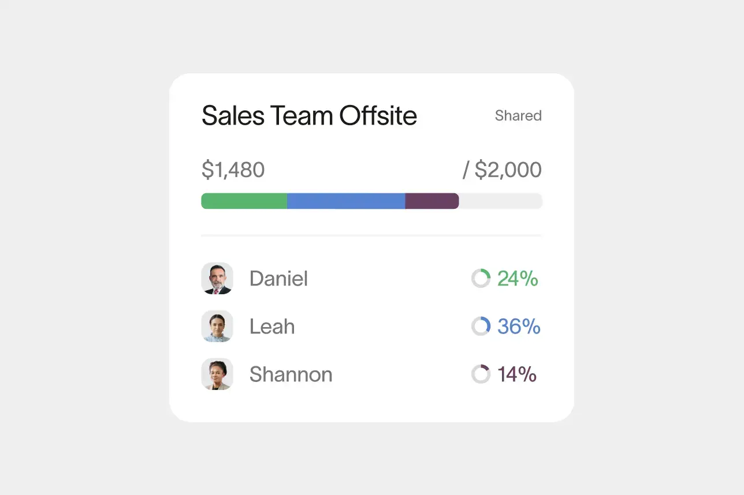Click the Shared status indicator
The width and height of the screenshot is (744, 495).
(x=518, y=115)
